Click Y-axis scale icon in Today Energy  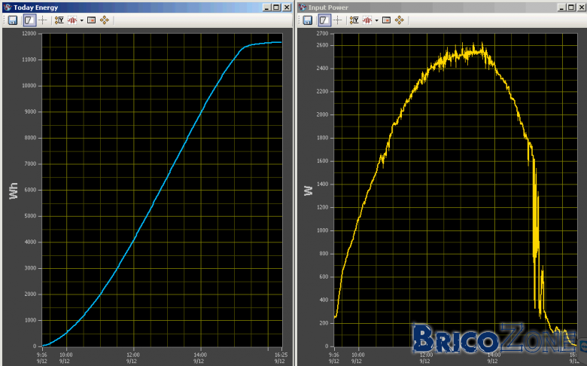tap(59, 20)
